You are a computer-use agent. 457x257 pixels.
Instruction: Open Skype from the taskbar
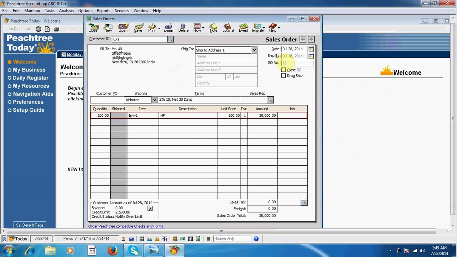[x=134, y=251]
